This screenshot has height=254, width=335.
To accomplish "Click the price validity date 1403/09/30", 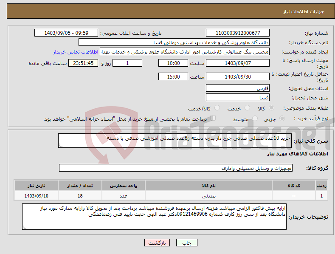I will [238, 76].
